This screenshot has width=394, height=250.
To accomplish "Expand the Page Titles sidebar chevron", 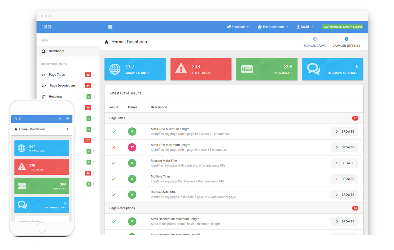I will click(94, 75).
